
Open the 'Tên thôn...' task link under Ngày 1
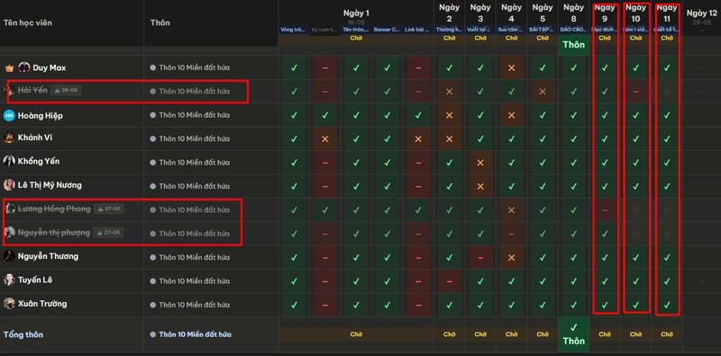pos(355,30)
